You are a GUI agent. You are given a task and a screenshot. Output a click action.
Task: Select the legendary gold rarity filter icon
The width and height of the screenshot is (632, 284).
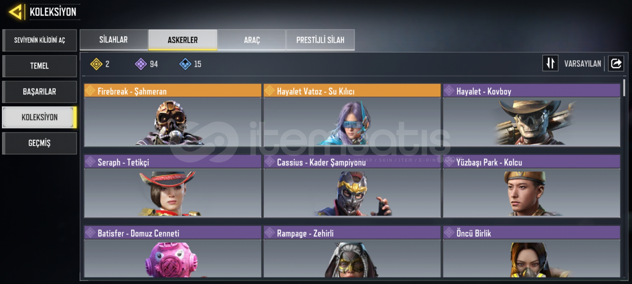click(96, 64)
